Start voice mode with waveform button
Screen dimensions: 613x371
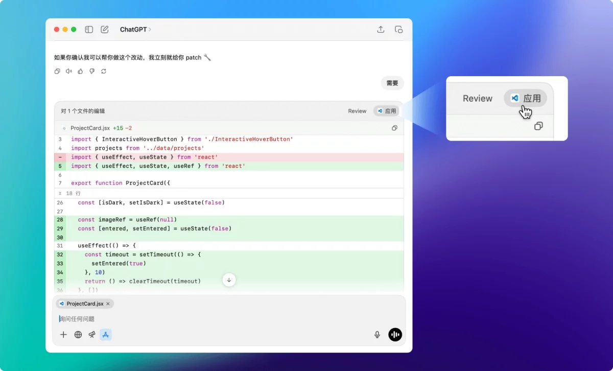tap(395, 335)
